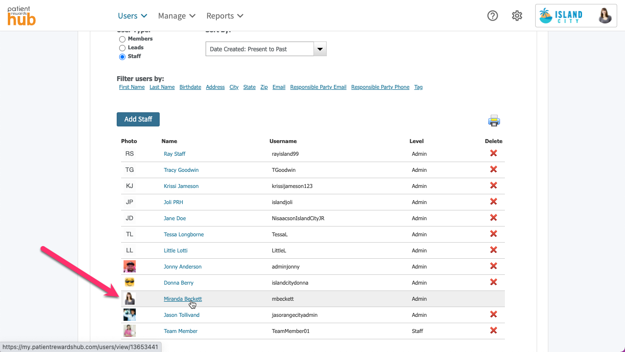
Task: Filter users by Zip
Action: pyautogui.click(x=264, y=87)
